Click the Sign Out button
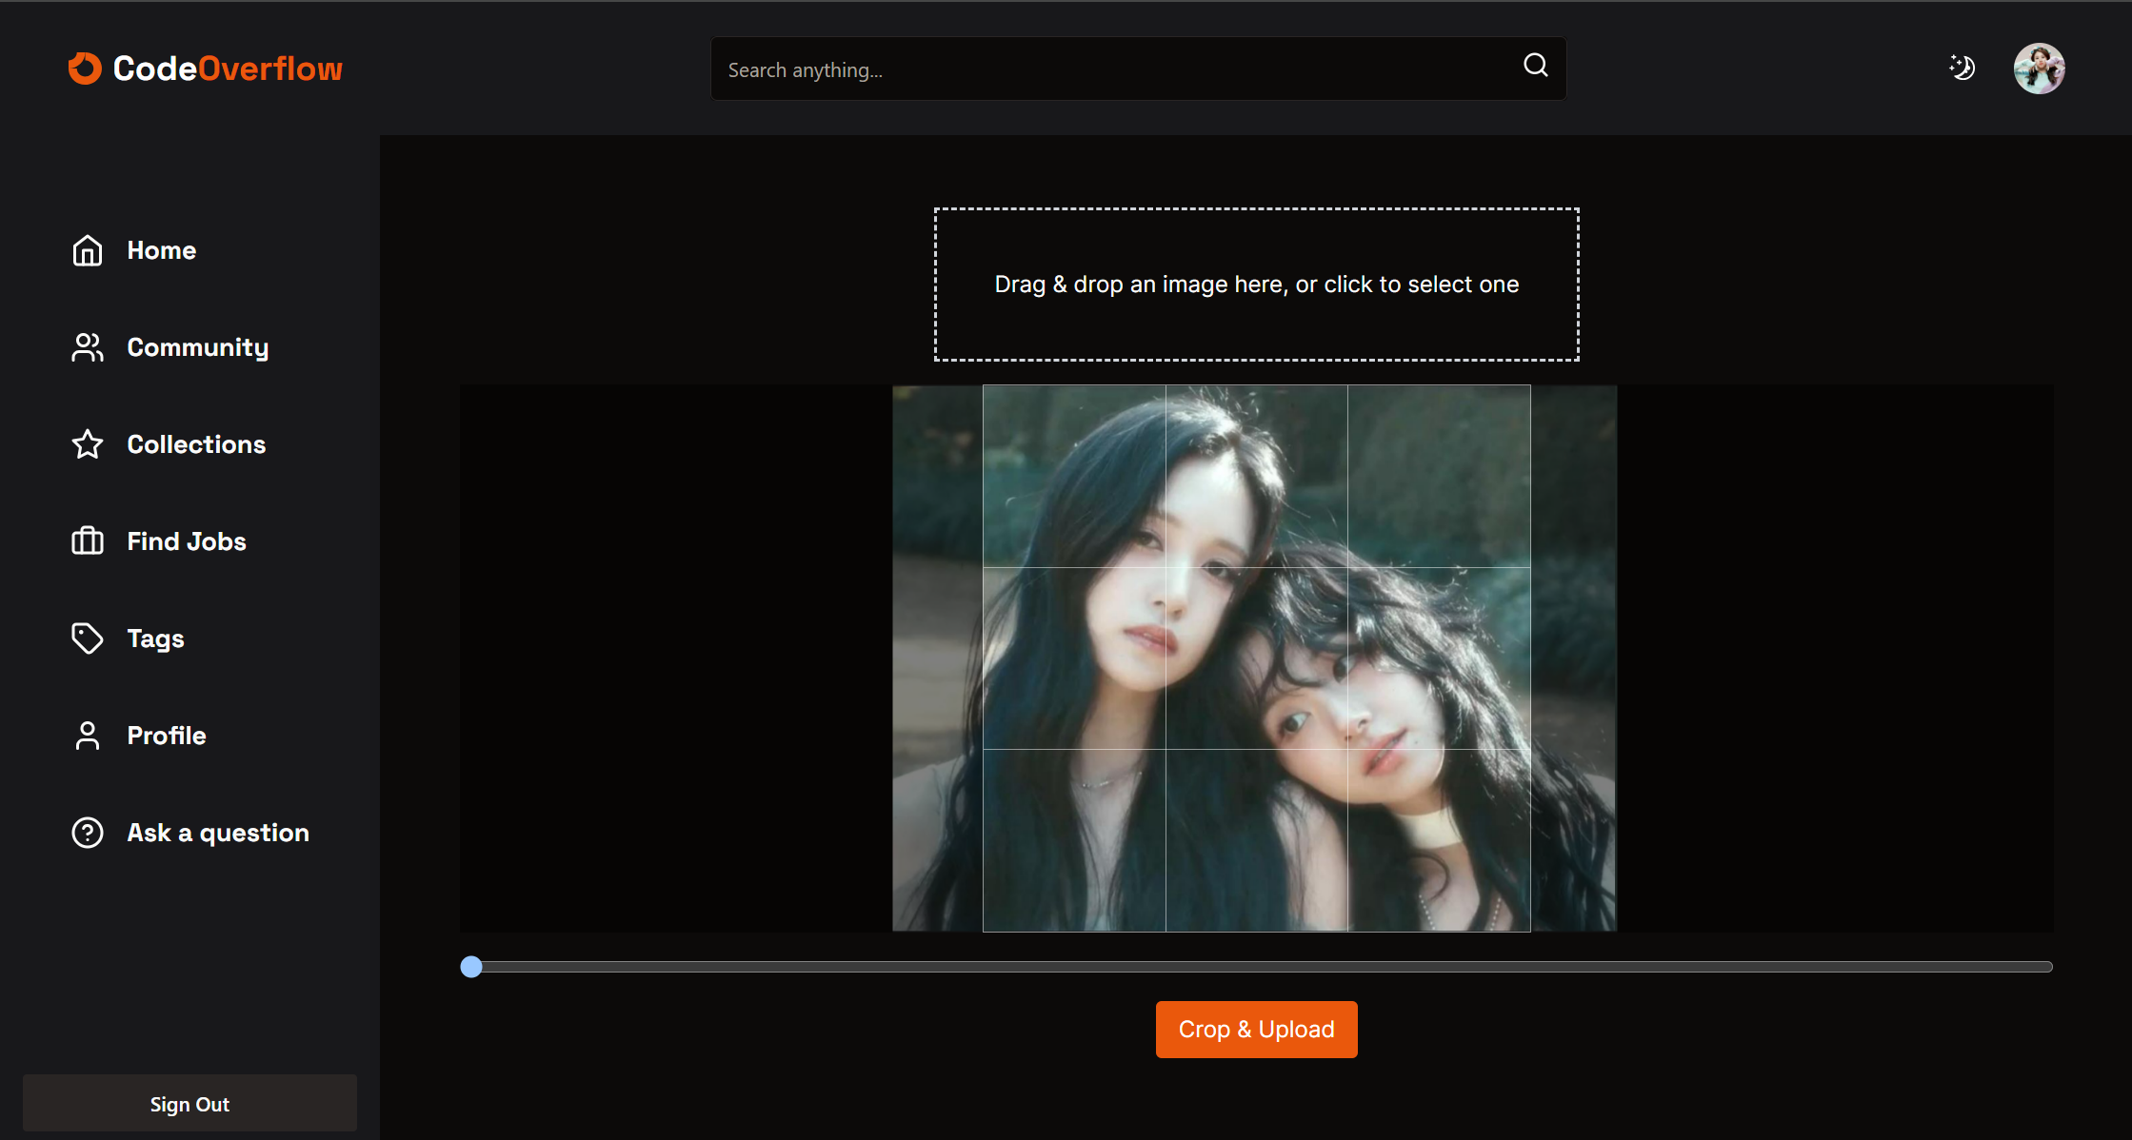 click(189, 1104)
